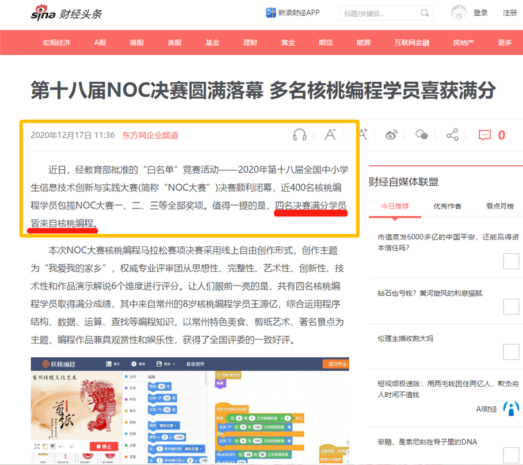Click the Sina 财经头条 logo
The height and width of the screenshot is (465, 523).
click(x=66, y=13)
